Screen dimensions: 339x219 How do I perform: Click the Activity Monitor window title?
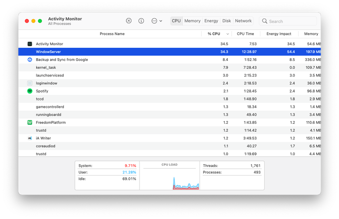point(65,19)
